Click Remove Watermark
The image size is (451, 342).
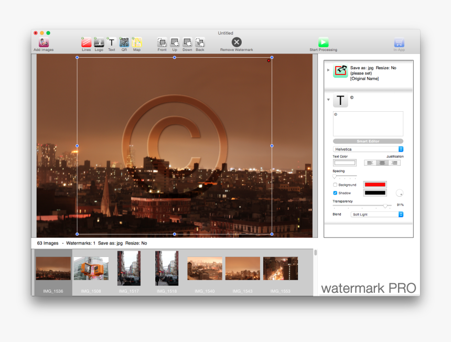[x=236, y=42]
